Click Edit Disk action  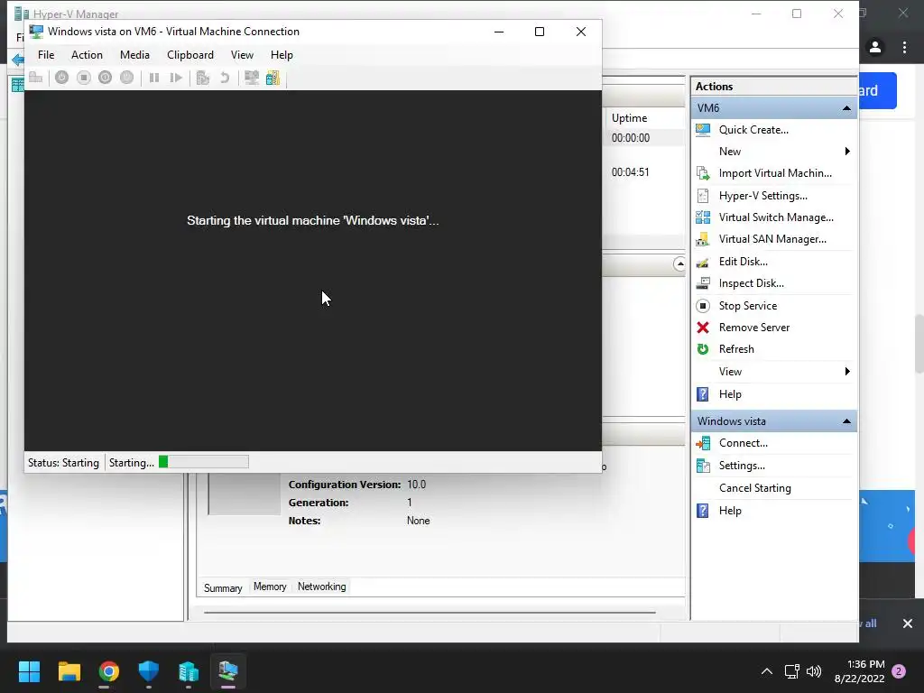coord(744,262)
